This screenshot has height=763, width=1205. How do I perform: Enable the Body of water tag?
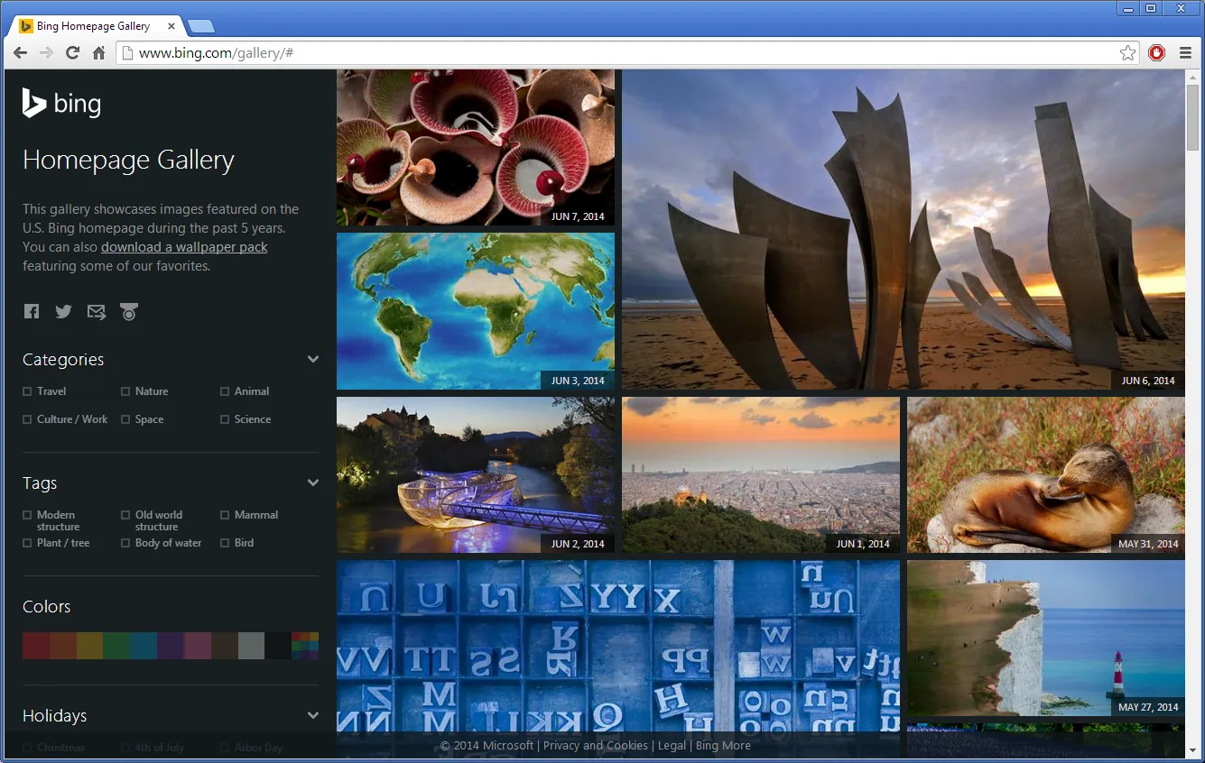tap(125, 543)
